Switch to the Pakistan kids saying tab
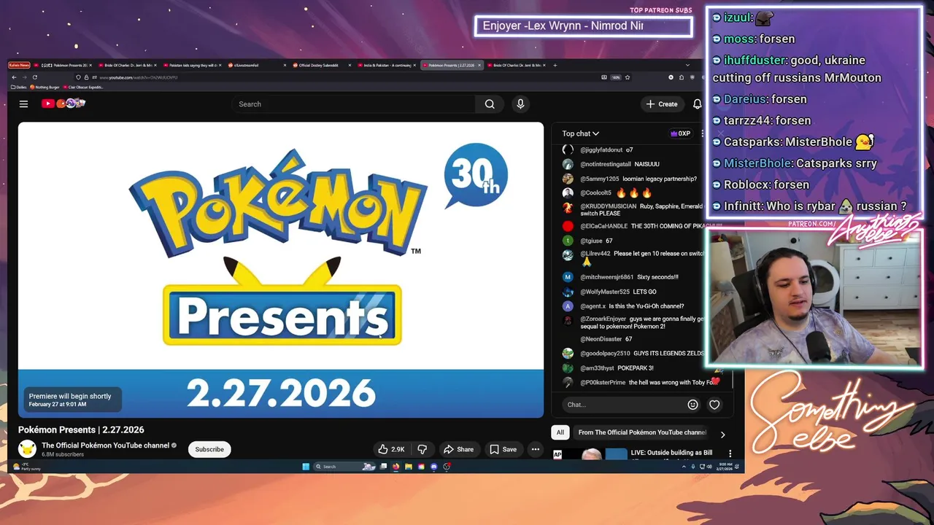Viewport: 934px width, 525px height. pyautogui.click(x=191, y=65)
